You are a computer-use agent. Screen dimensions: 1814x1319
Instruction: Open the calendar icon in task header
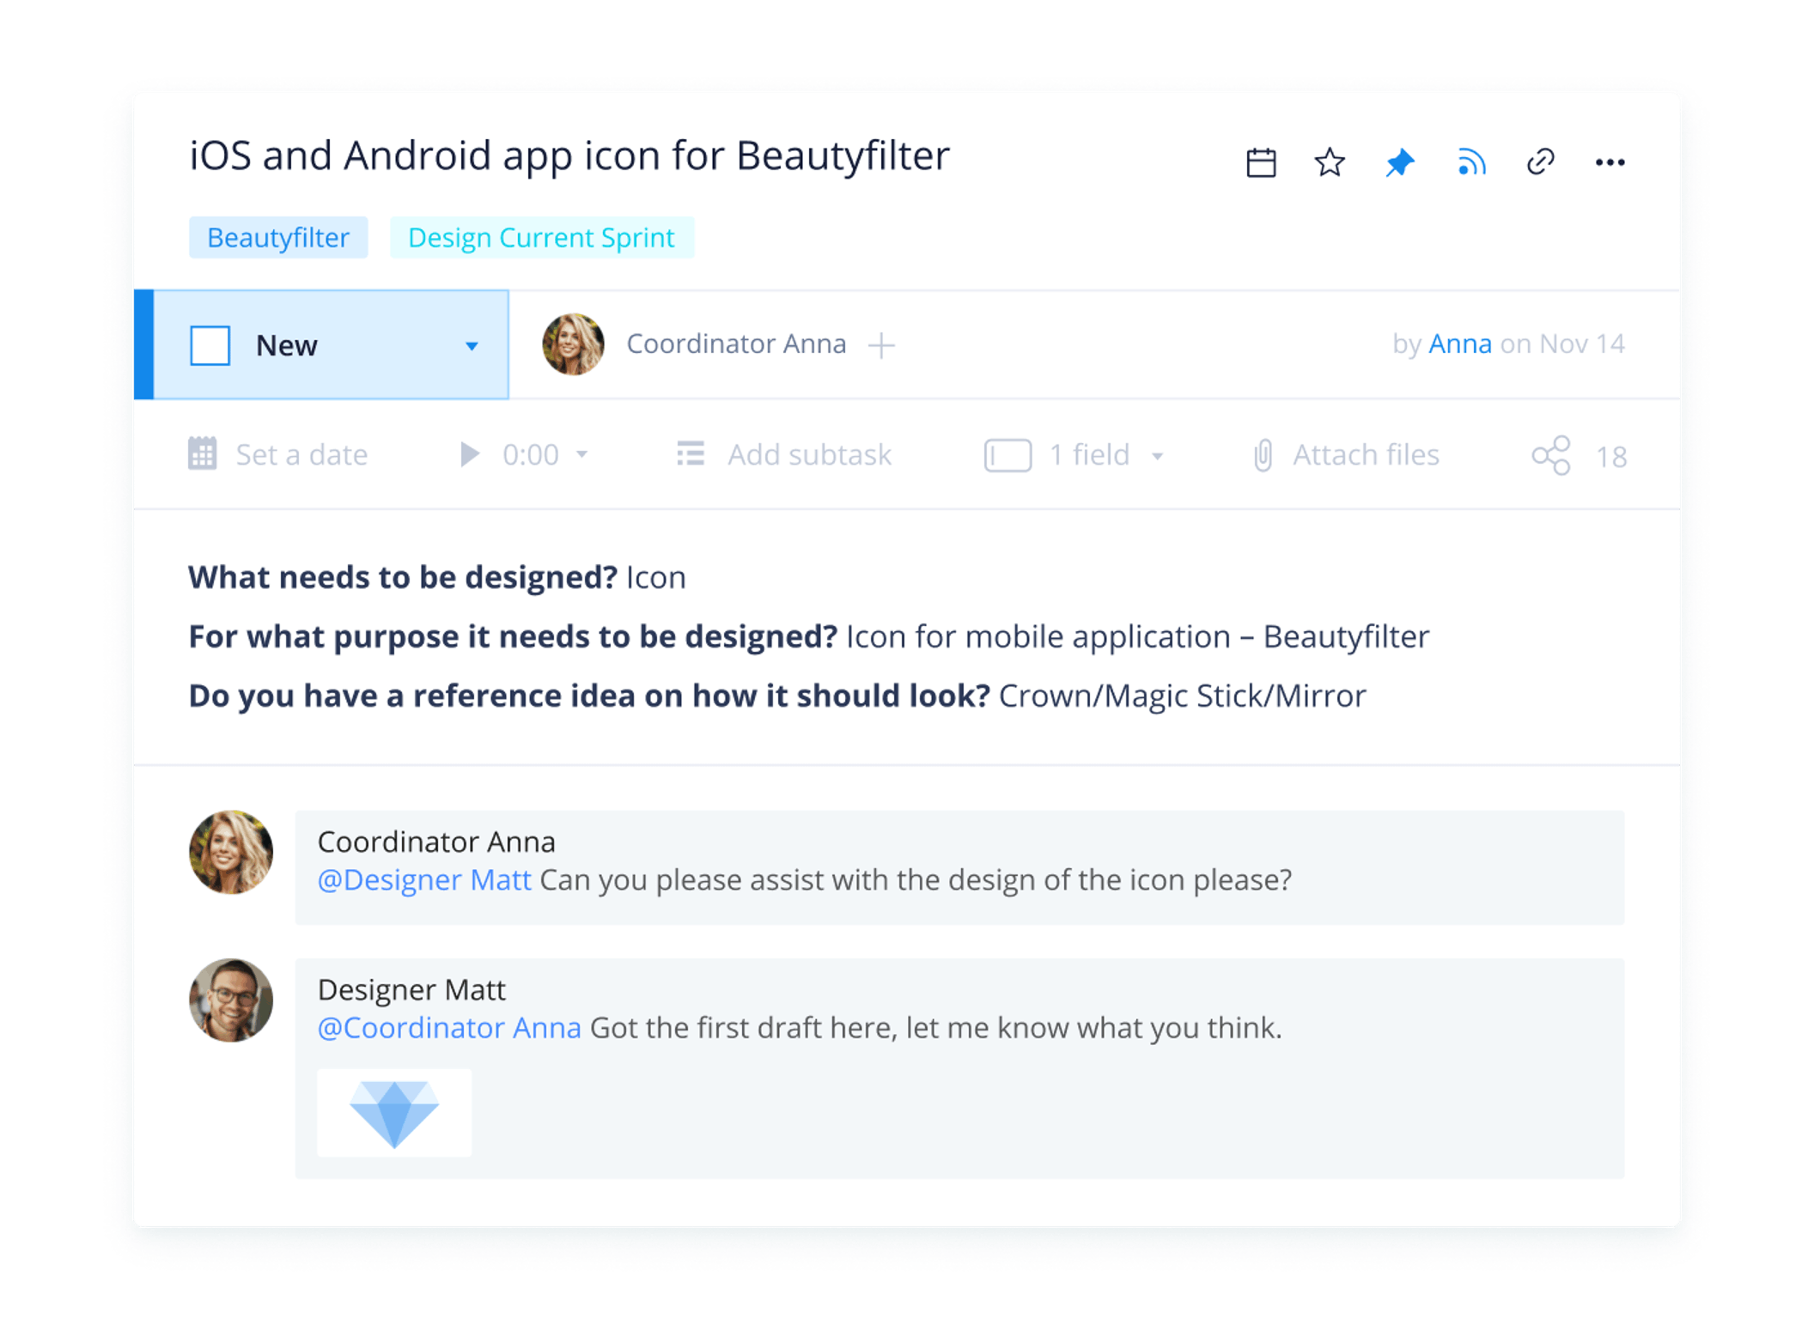click(1260, 162)
